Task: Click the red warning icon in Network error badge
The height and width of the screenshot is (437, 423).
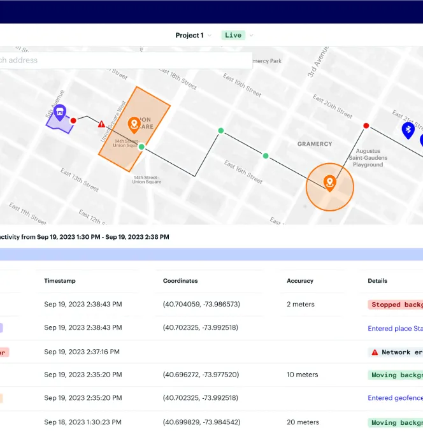Action: tap(375, 352)
